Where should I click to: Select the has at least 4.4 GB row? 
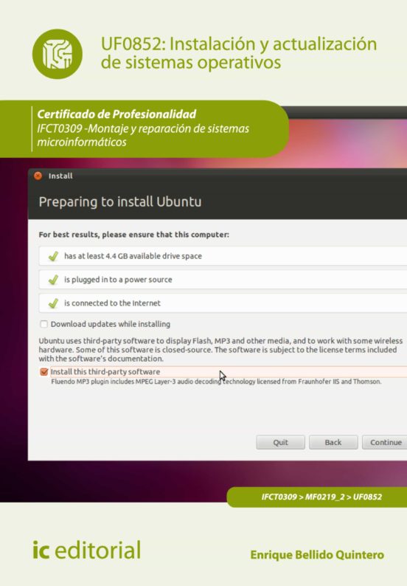(x=223, y=256)
